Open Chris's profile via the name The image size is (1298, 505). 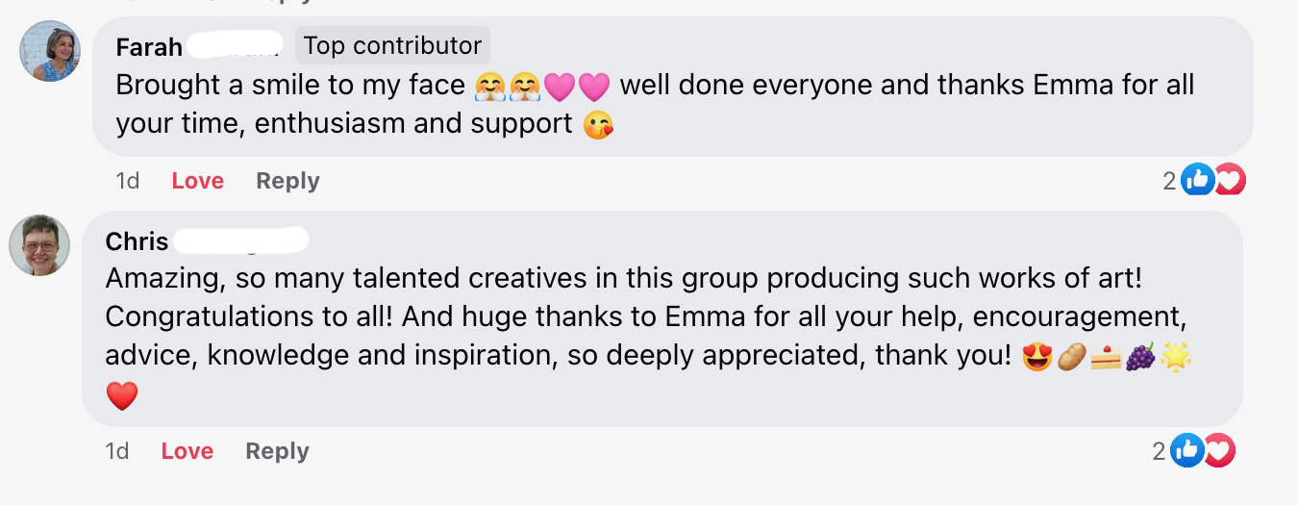tap(137, 240)
